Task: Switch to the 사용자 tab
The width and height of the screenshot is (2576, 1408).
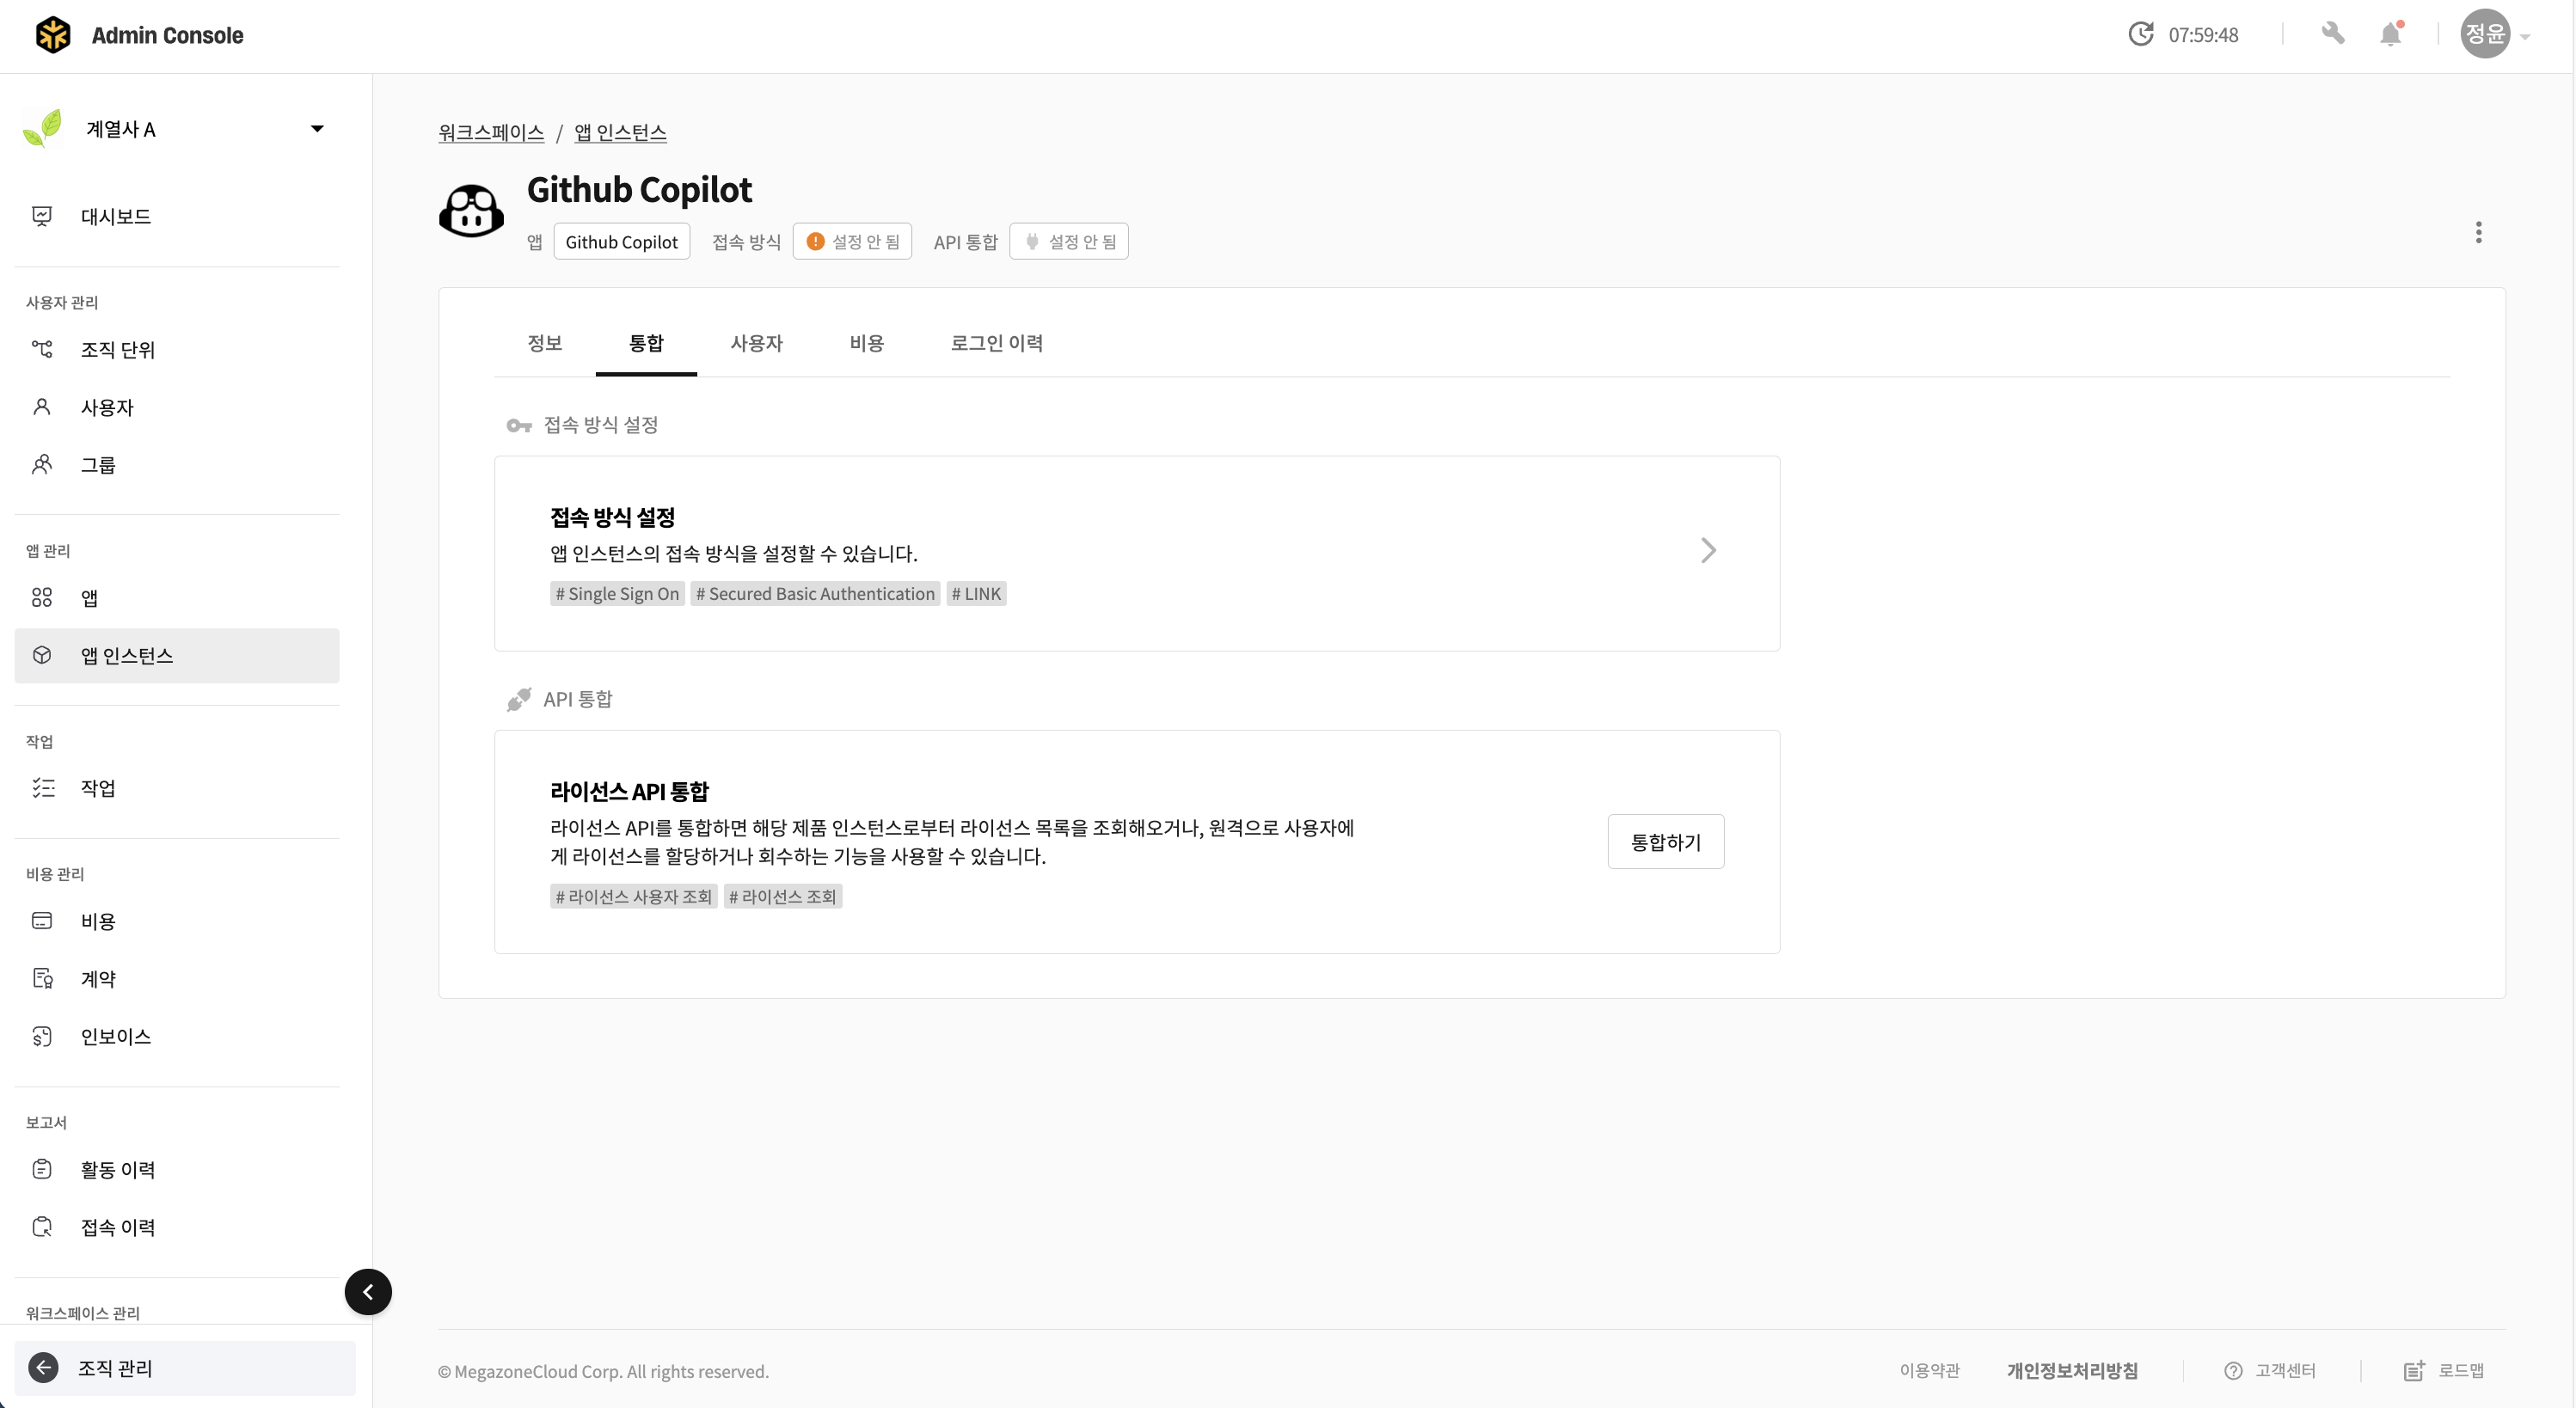Action: 756,343
